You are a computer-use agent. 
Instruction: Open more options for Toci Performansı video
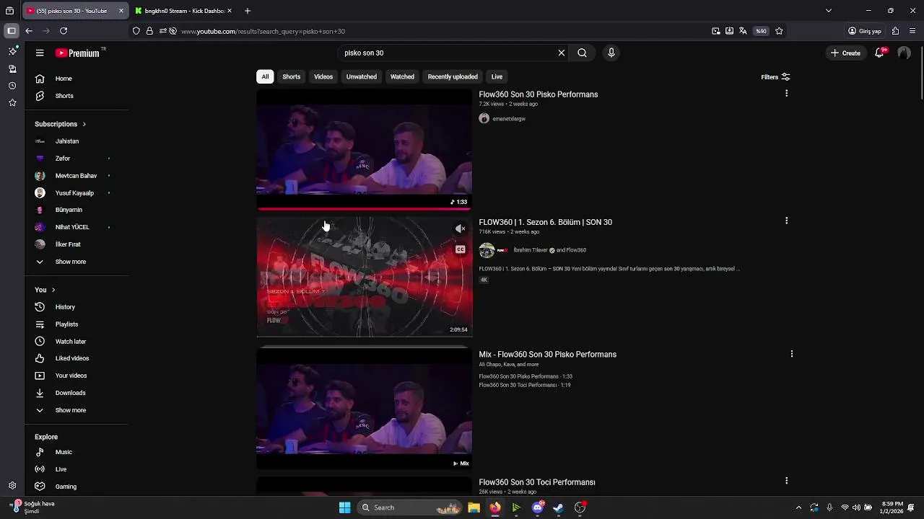(786, 481)
